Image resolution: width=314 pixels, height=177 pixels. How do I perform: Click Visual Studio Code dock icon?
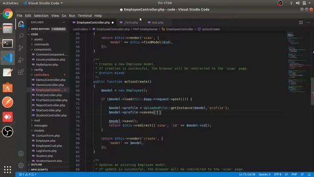[8, 58]
